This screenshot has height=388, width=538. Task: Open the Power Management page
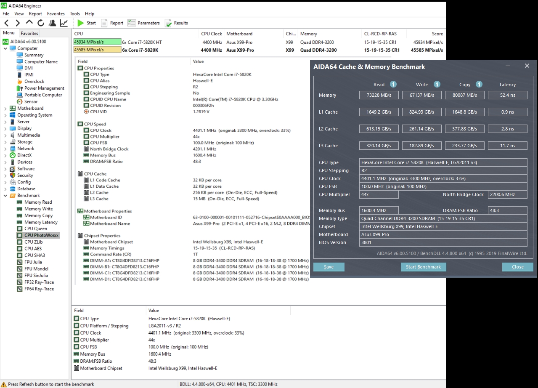coord(44,88)
